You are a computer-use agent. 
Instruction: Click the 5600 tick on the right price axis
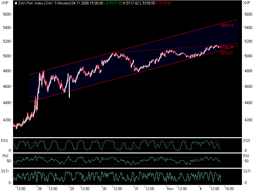tap(249, 14)
